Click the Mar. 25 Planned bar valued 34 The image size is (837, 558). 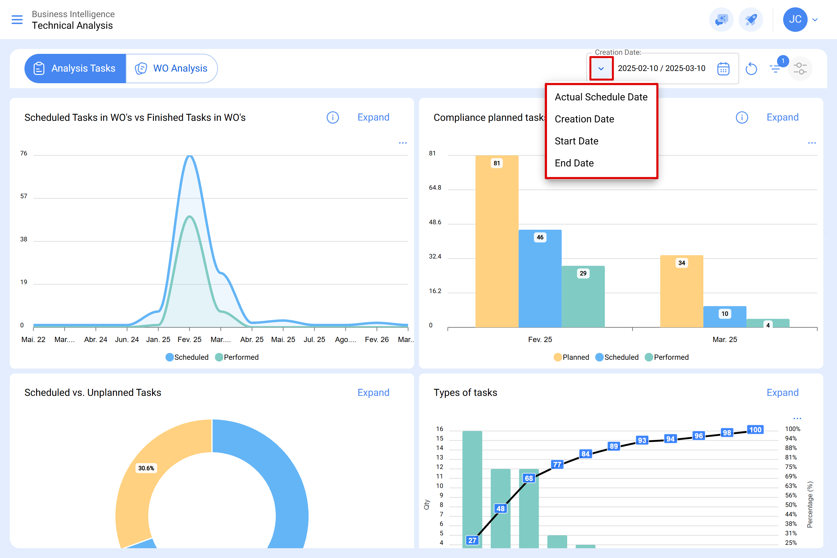[x=682, y=291]
